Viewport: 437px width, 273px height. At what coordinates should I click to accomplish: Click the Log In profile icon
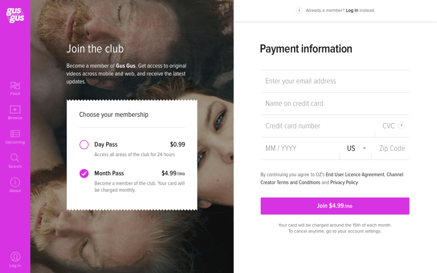(15, 257)
